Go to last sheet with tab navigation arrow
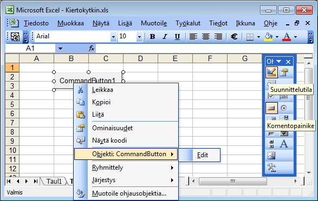Viewport: 318px width, 201px height. click(36, 181)
